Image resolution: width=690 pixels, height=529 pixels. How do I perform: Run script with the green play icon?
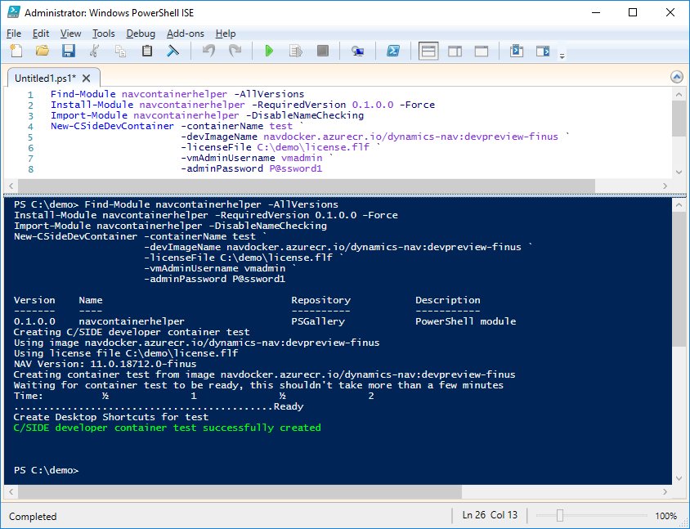coord(269,51)
